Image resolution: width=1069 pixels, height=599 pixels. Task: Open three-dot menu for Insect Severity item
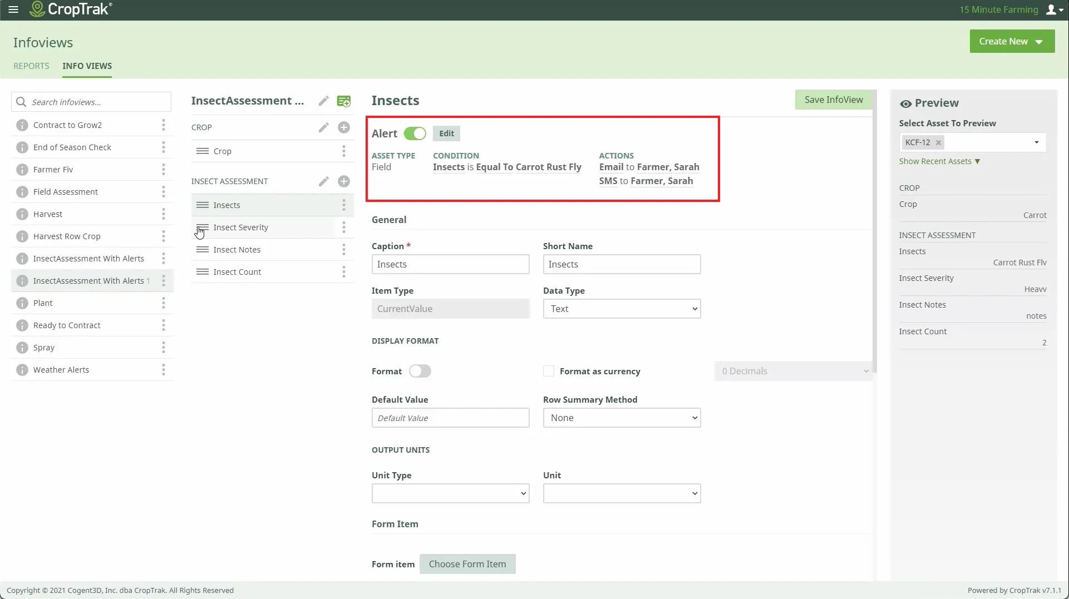tap(344, 227)
